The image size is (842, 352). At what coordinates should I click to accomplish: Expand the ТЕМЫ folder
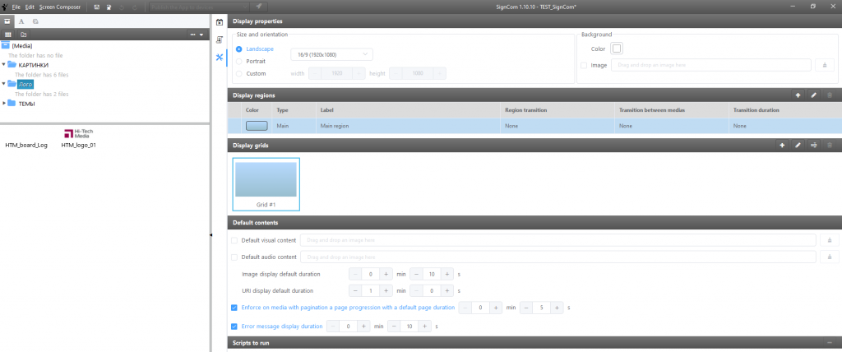coord(5,103)
